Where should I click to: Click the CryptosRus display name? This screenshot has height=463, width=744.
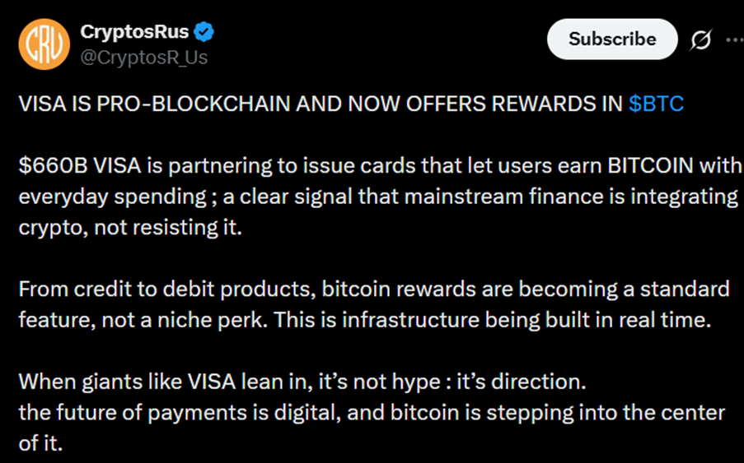135,33
